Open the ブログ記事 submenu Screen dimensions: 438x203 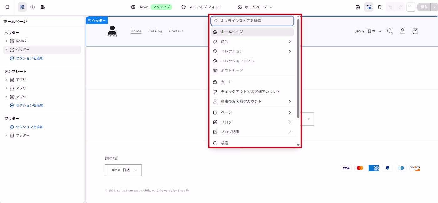tap(252, 132)
